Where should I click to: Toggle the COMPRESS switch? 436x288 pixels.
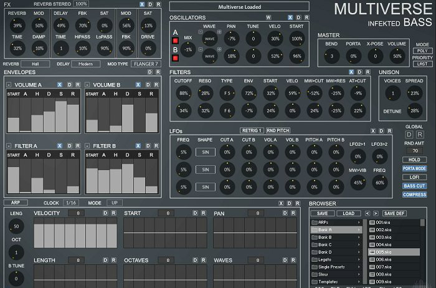(x=414, y=194)
